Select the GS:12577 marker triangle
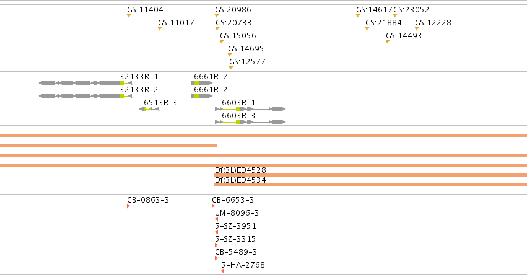The width and height of the screenshot is (527, 275). pos(231,68)
